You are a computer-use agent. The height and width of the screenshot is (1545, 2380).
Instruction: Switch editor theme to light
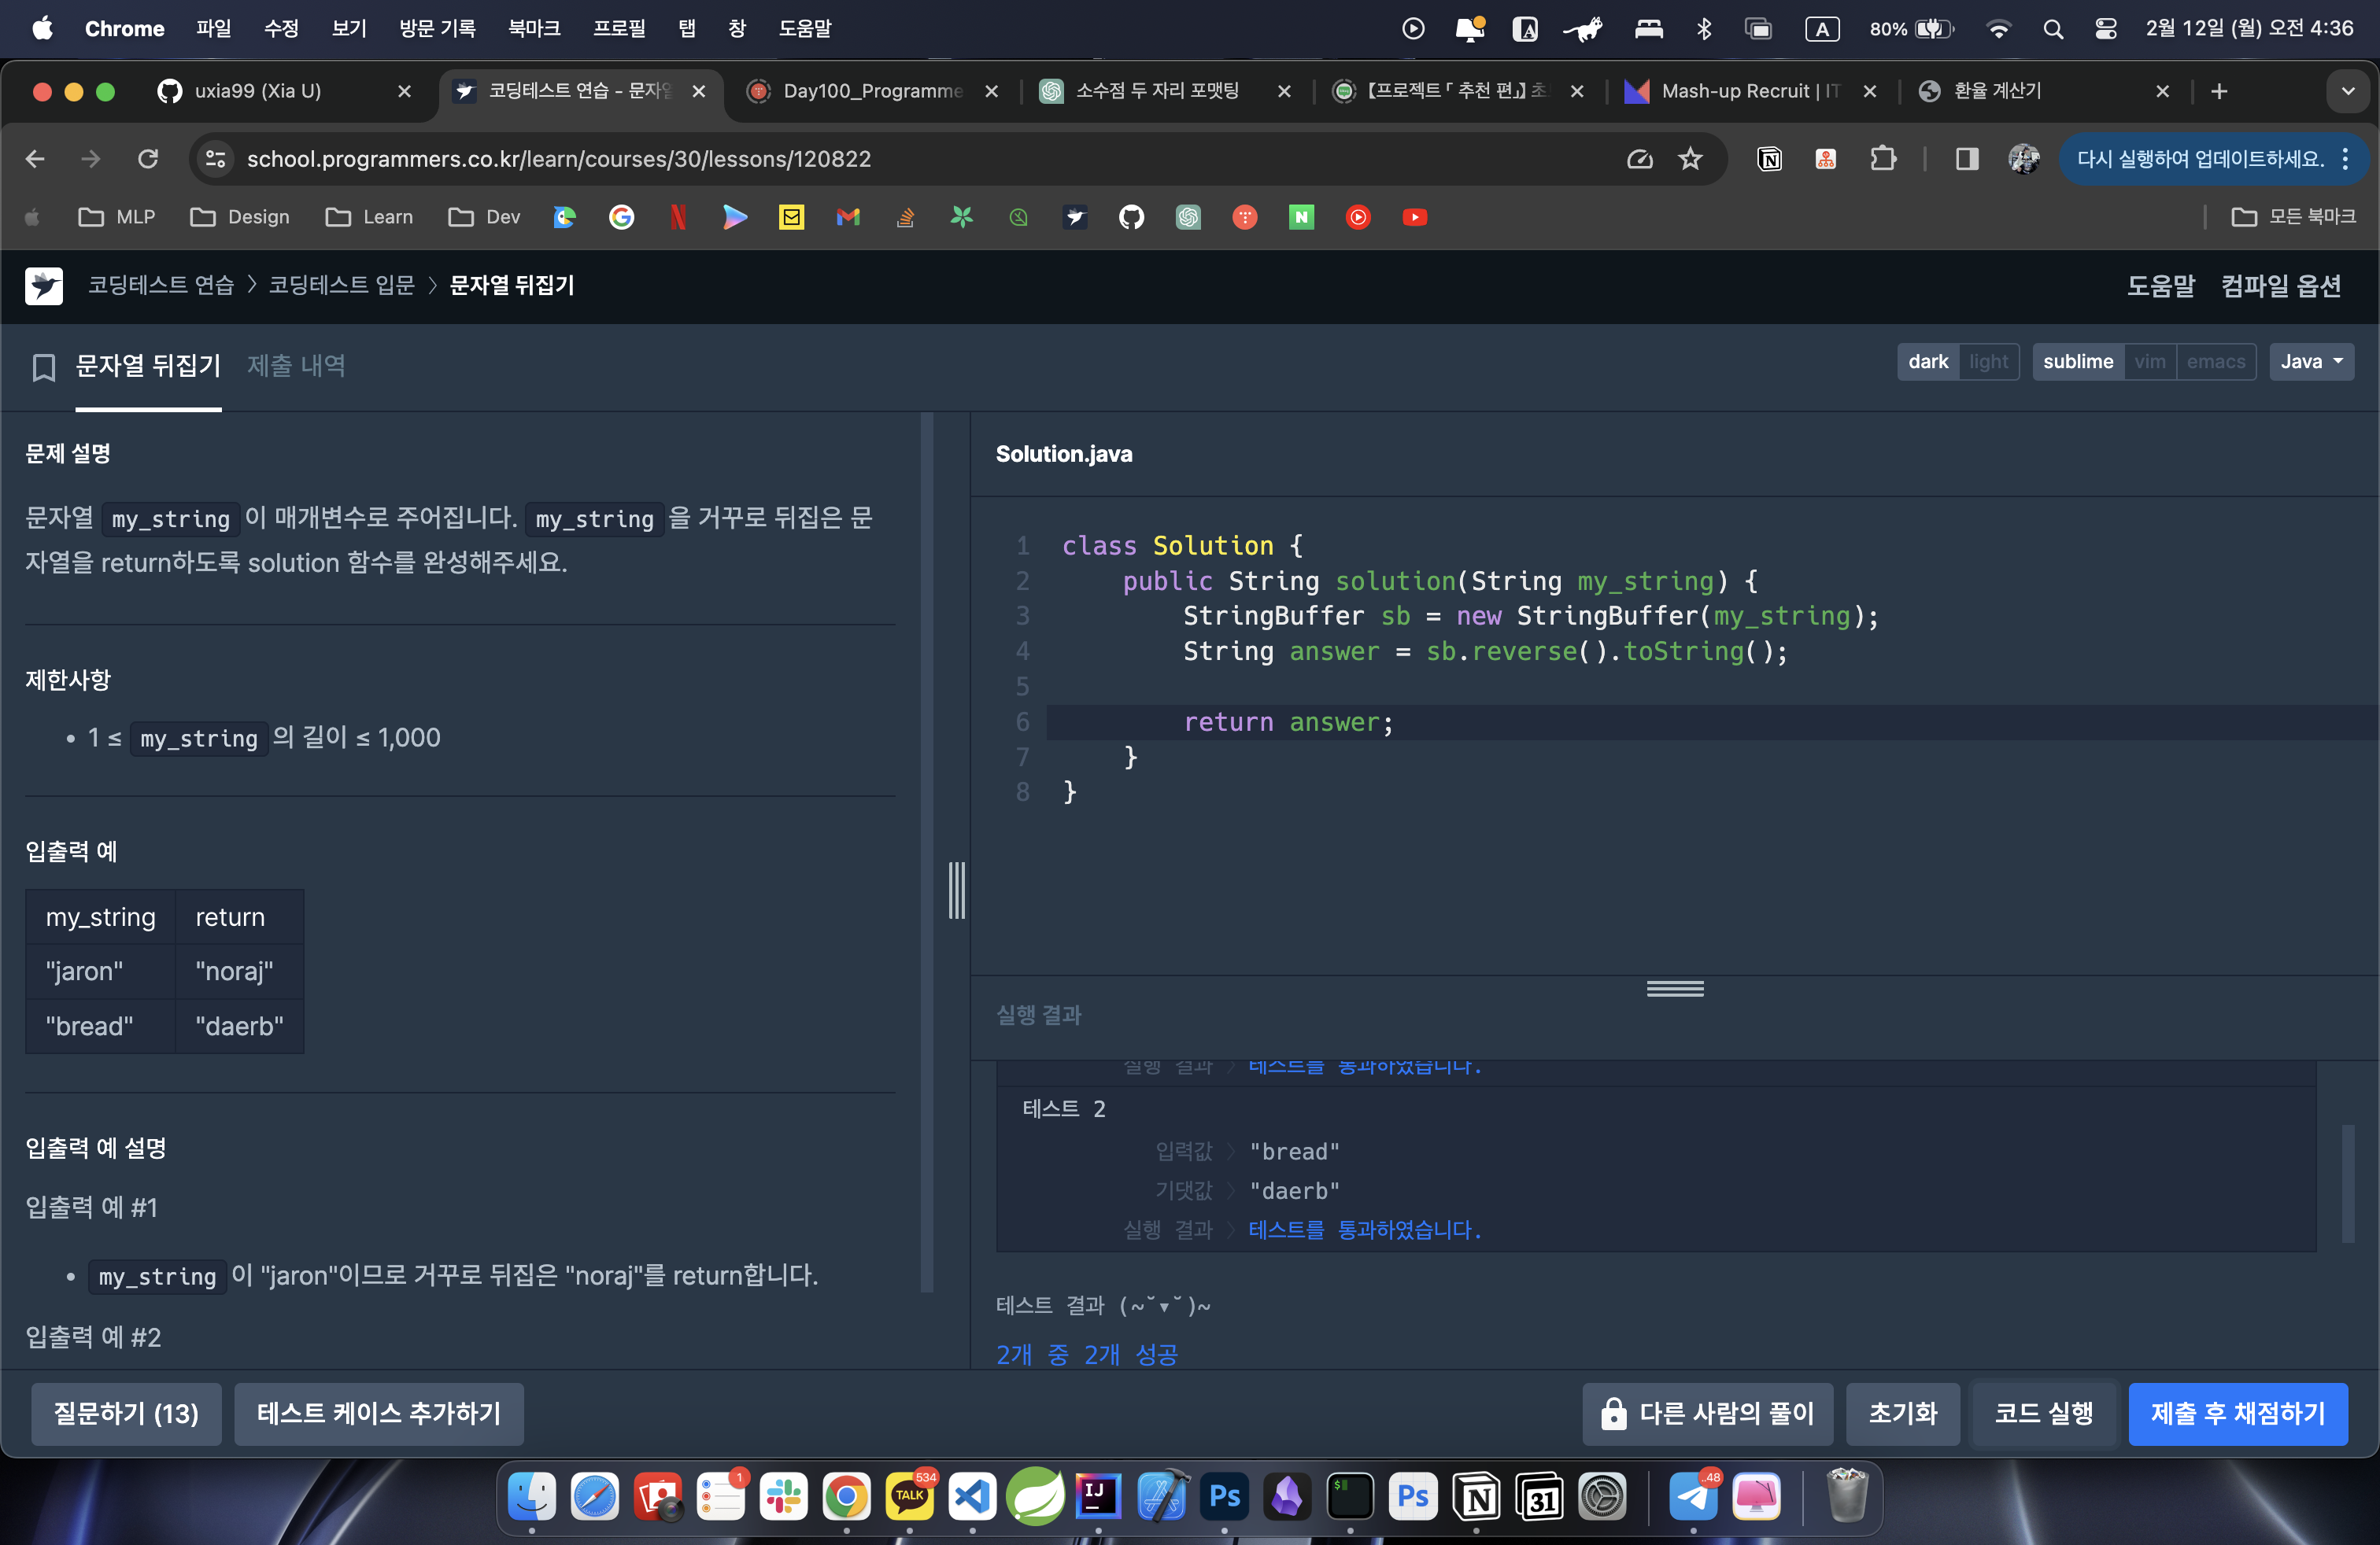pyautogui.click(x=1988, y=362)
